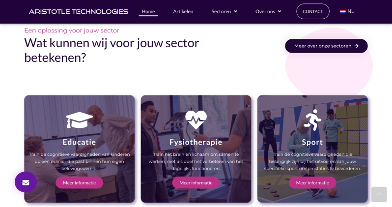Click the purple envelope mail icon
The image size is (392, 207).
pyautogui.click(x=26, y=182)
